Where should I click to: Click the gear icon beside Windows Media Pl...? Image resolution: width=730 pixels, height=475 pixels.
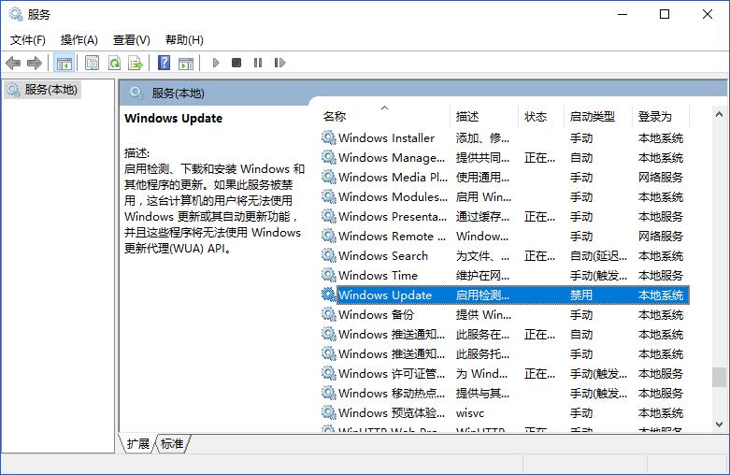(329, 177)
